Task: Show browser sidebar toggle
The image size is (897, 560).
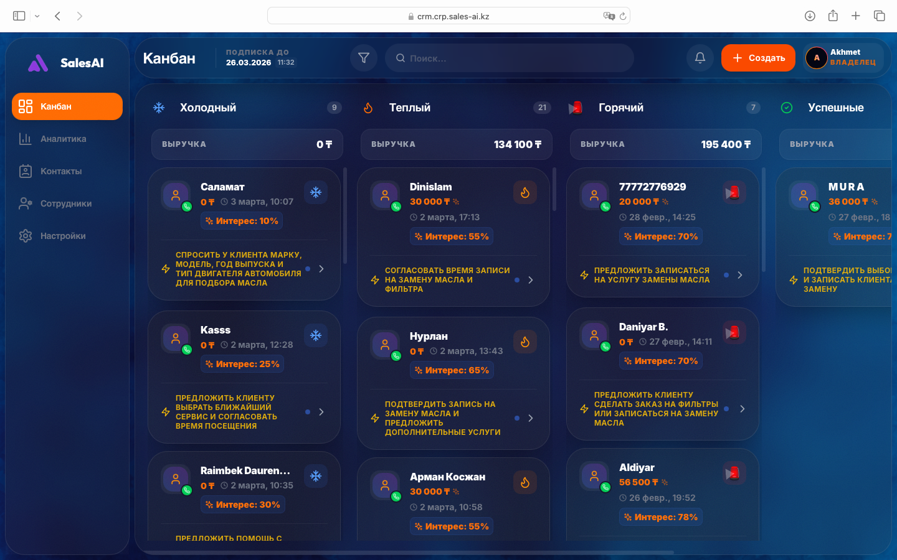Action: click(19, 16)
